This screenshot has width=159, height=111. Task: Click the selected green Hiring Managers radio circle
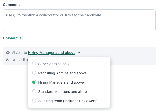tap(34, 82)
